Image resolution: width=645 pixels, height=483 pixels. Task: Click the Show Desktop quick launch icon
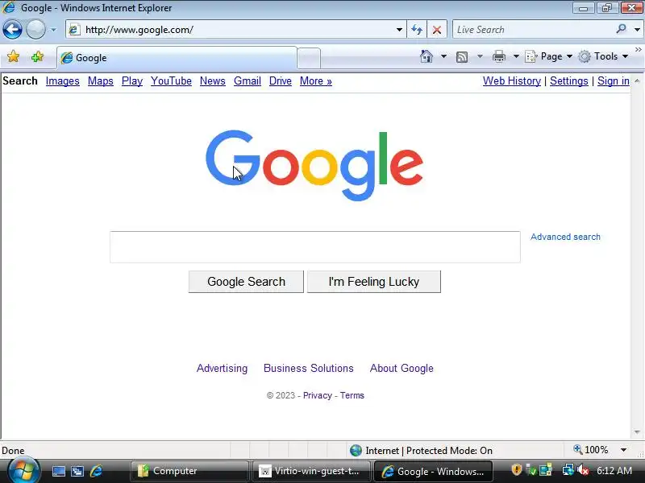[x=58, y=471]
